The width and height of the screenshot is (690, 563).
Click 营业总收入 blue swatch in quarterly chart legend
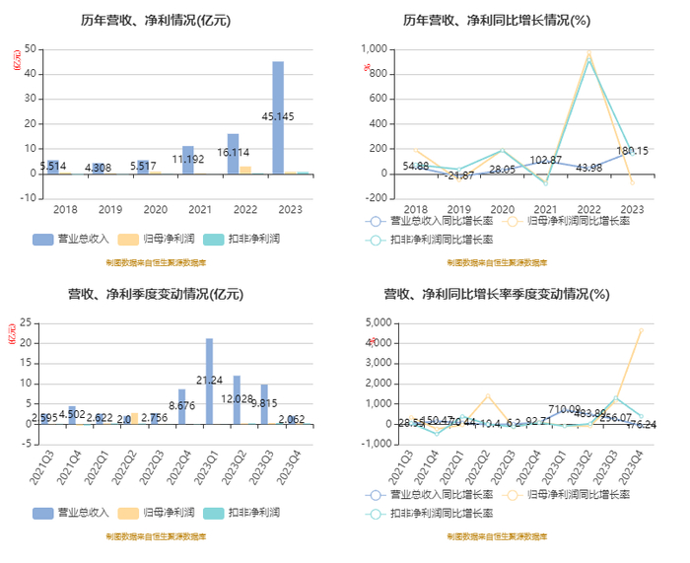pyautogui.click(x=42, y=514)
